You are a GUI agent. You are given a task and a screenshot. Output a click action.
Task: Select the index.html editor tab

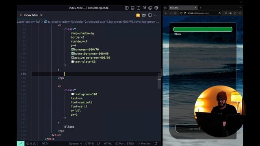point(31,15)
